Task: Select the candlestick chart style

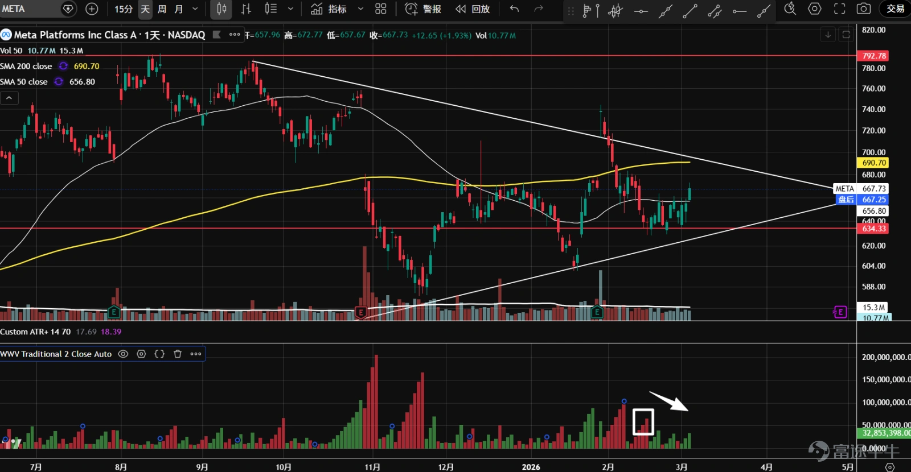Action: point(221,9)
